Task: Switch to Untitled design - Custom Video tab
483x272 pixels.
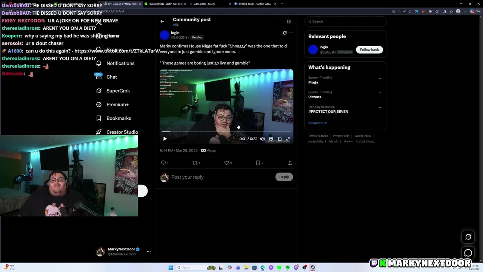Action: click(255, 4)
